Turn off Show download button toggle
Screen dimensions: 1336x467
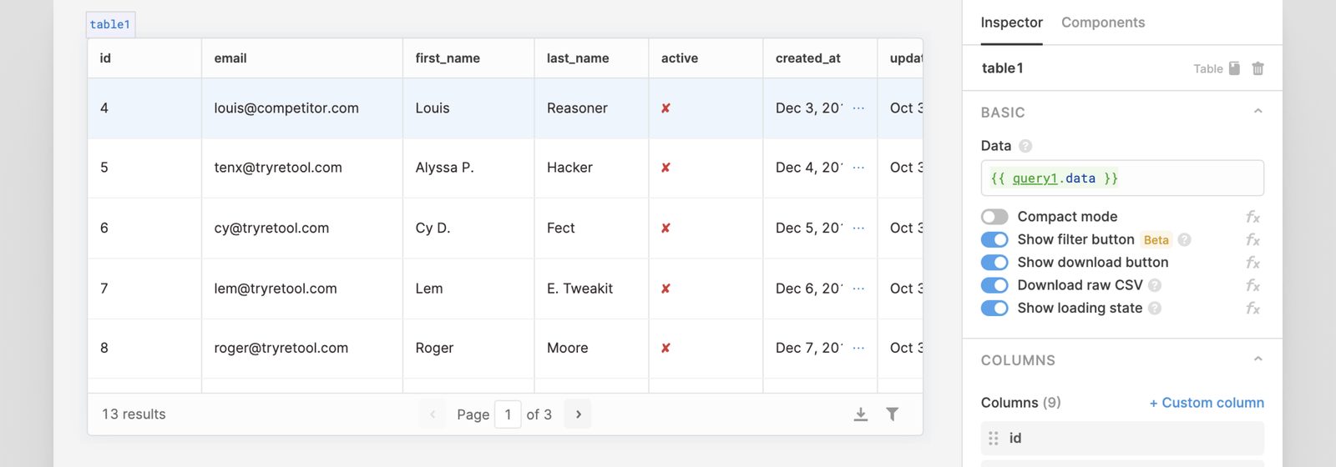click(x=994, y=263)
